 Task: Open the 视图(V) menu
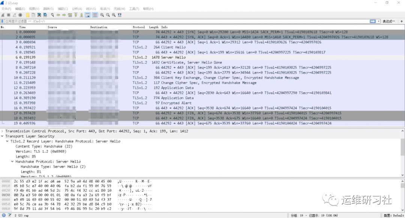[x=34, y=9]
